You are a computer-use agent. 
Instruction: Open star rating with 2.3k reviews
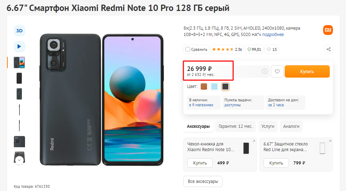(x=227, y=49)
